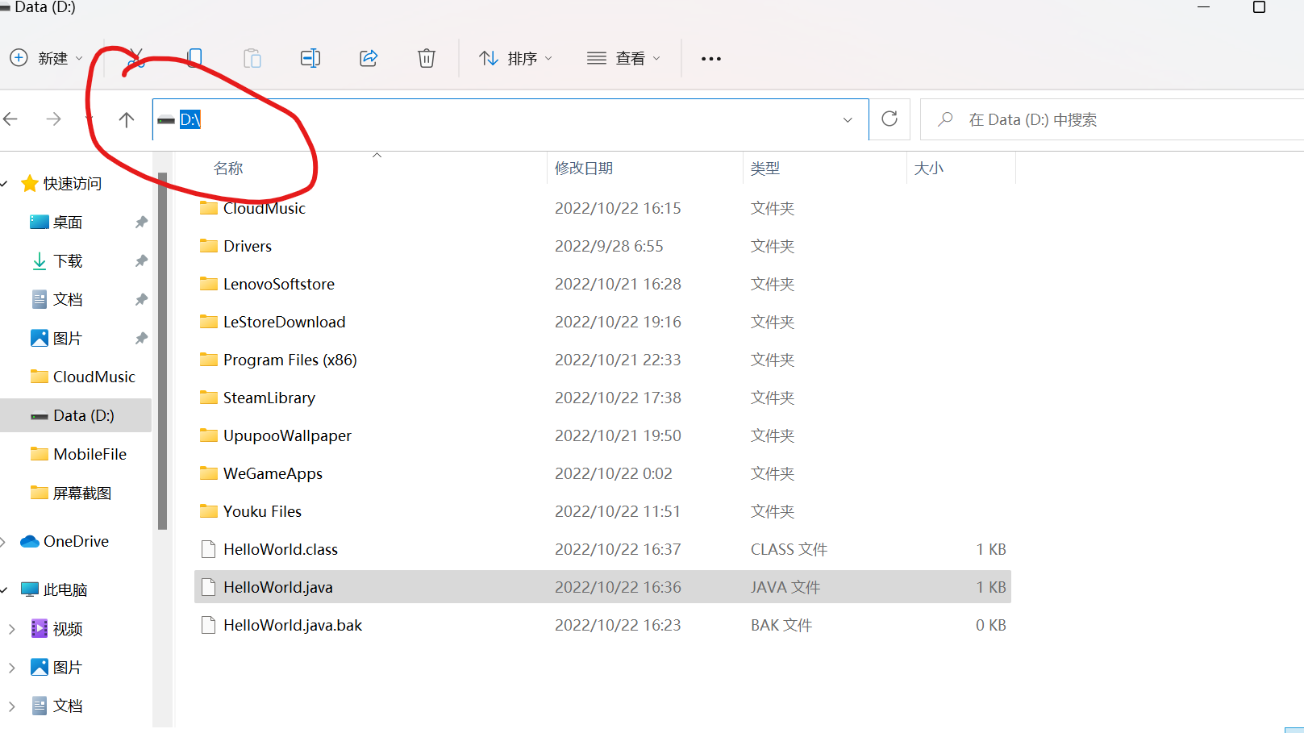Select the Program Files (x86) folder
The height and width of the screenshot is (733, 1304).
pos(602,360)
